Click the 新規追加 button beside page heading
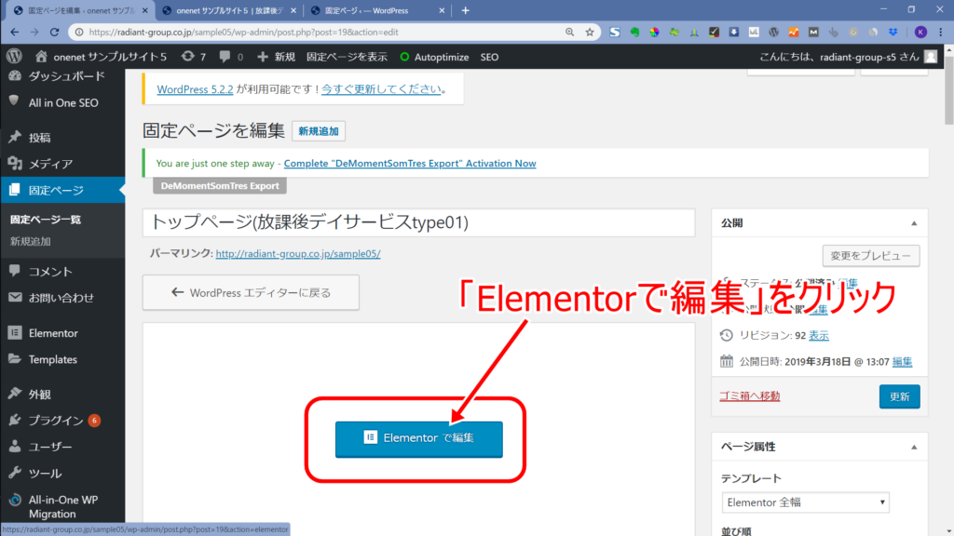This screenshot has height=536, width=954. click(x=319, y=132)
